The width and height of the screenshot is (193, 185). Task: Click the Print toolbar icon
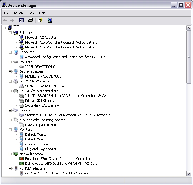(x=31, y=20)
